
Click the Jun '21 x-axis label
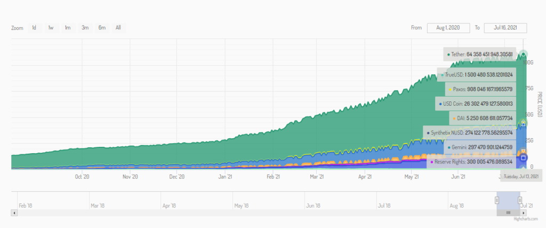(459, 177)
